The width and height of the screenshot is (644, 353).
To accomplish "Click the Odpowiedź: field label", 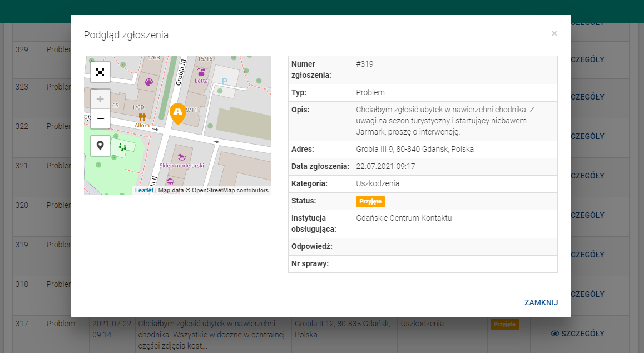I will click(312, 246).
